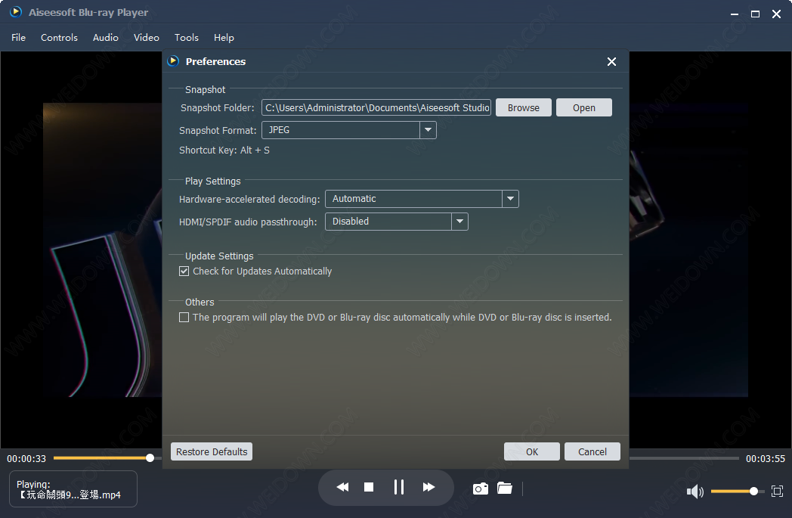Image resolution: width=792 pixels, height=518 pixels.
Task: Open the snapshot folder icon
Action: coord(505,489)
